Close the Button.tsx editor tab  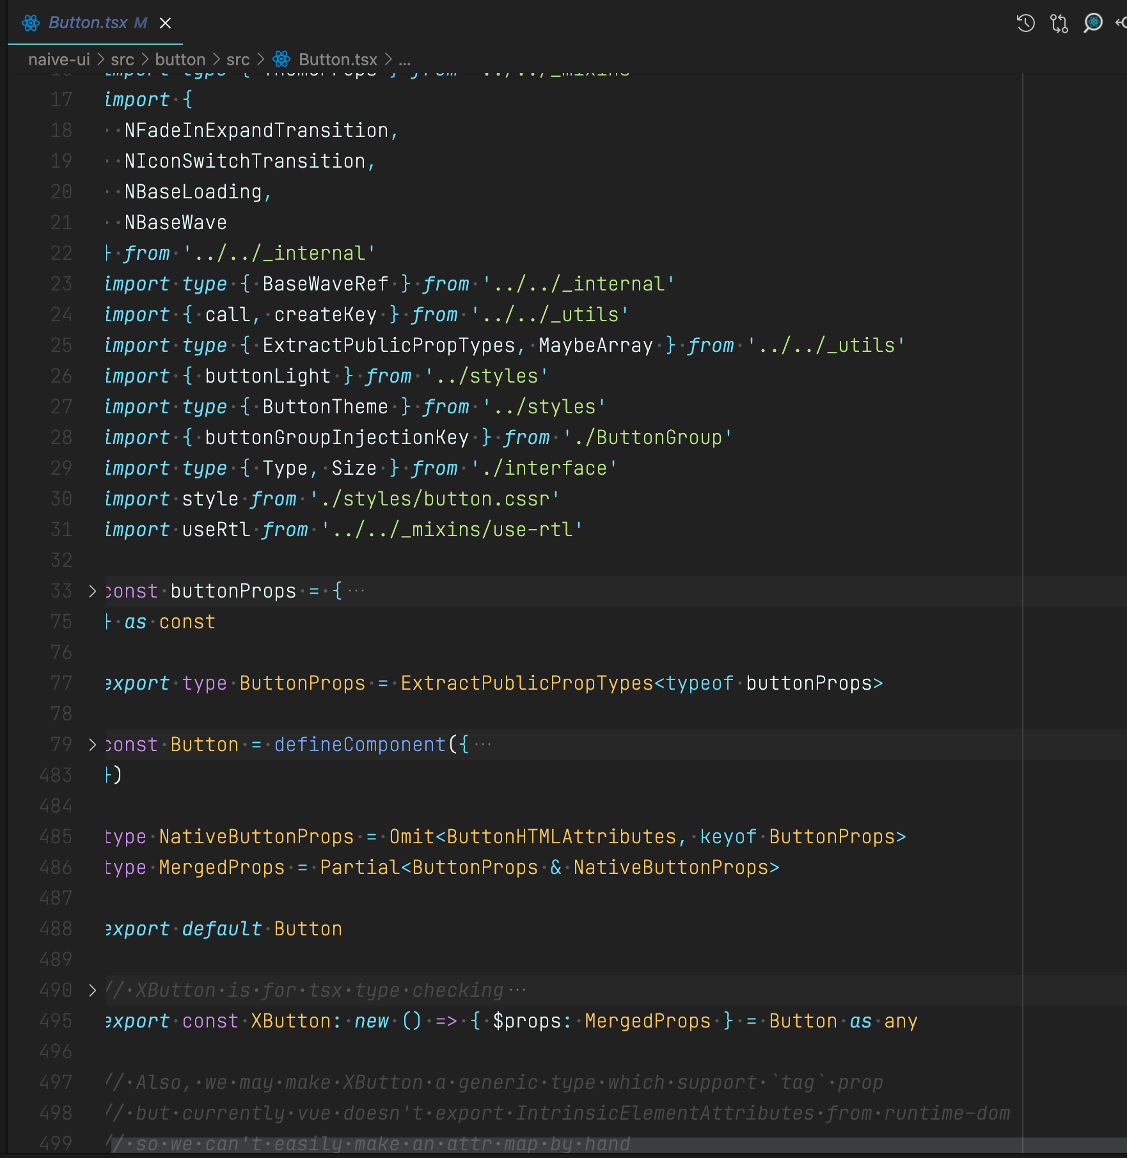tap(165, 24)
